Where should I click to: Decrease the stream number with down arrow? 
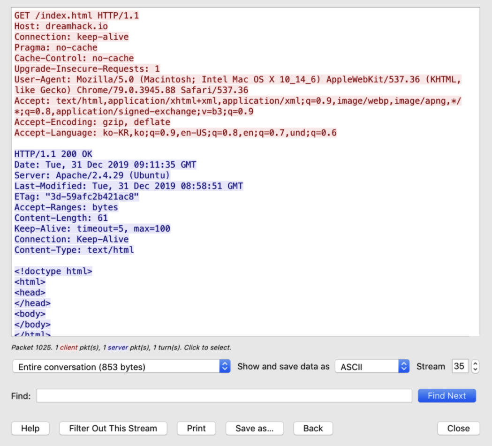[475, 370]
